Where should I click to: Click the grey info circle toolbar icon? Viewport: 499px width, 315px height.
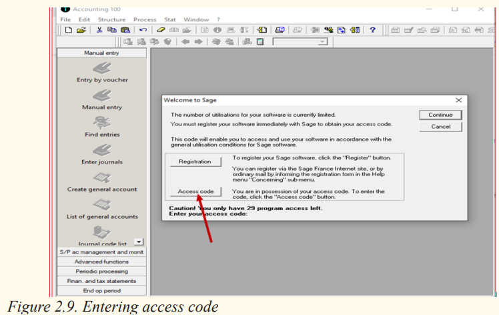(217, 30)
